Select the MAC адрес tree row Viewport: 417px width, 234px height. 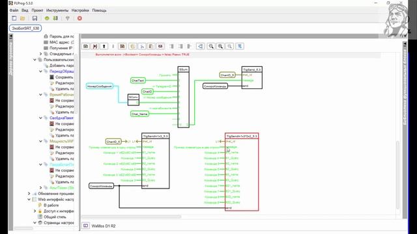click(62, 42)
